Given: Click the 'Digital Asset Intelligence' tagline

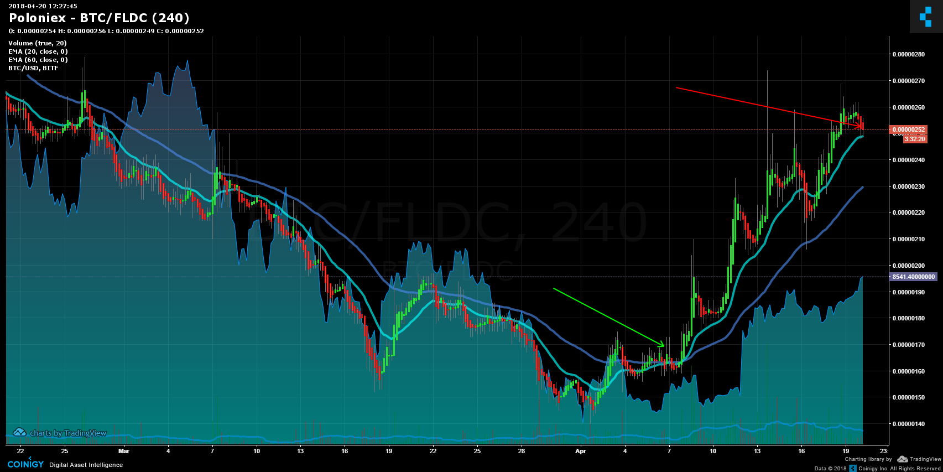Looking at the screenshot, I should (x=86, y=465).
